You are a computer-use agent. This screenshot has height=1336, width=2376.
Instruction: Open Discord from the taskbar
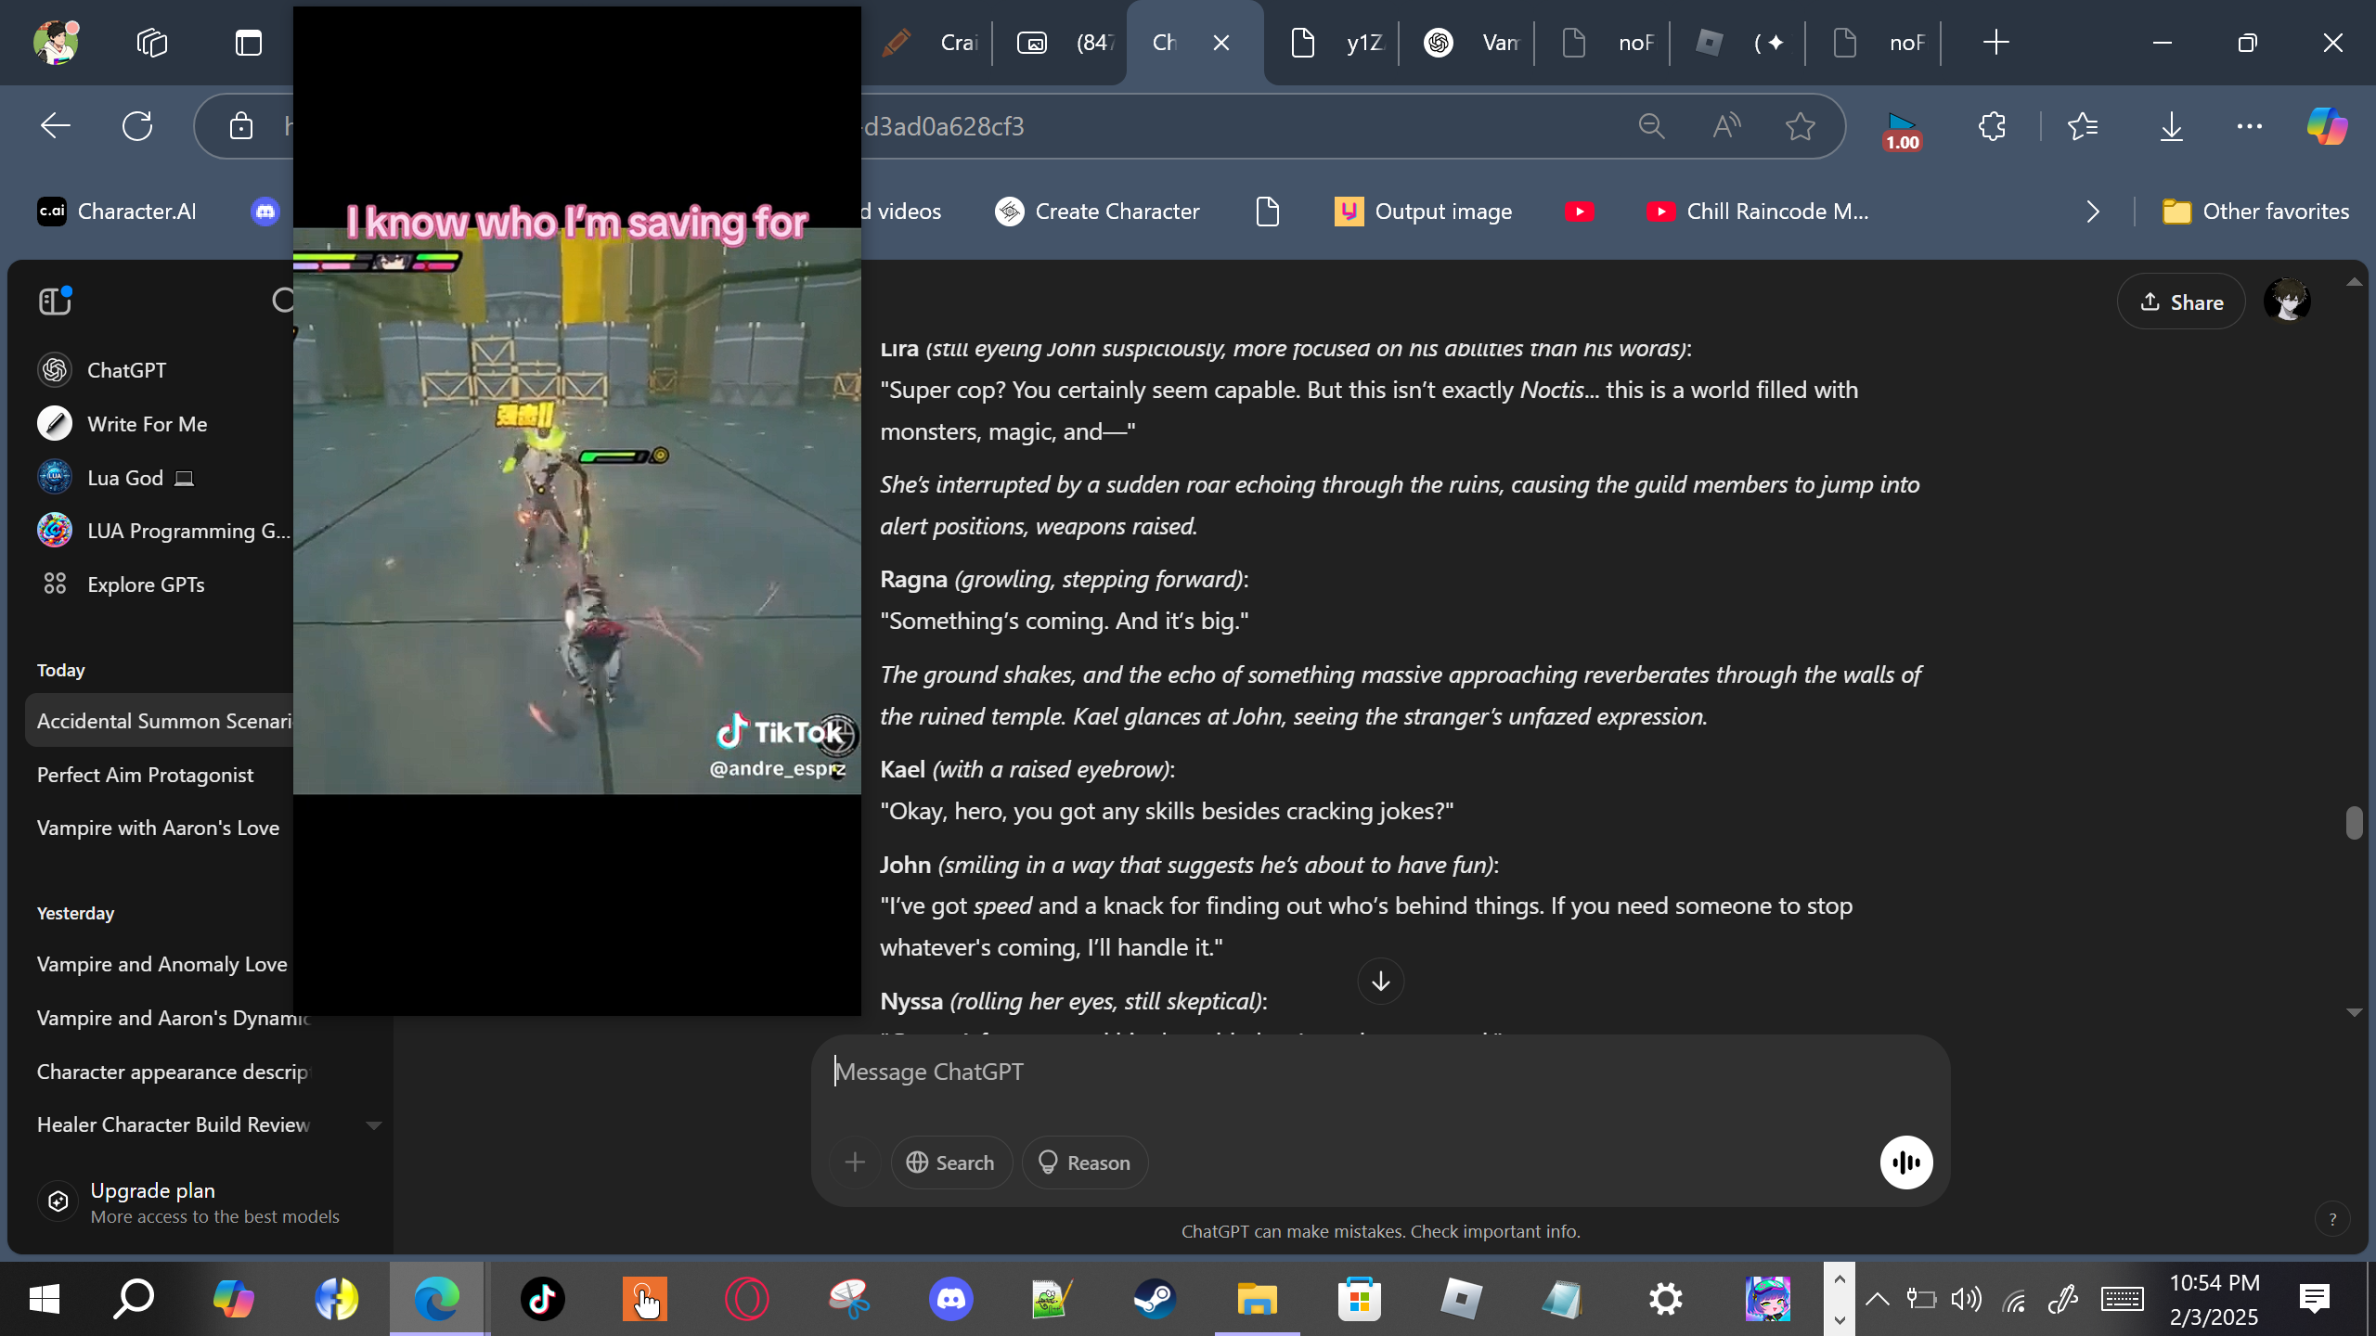950,1299
